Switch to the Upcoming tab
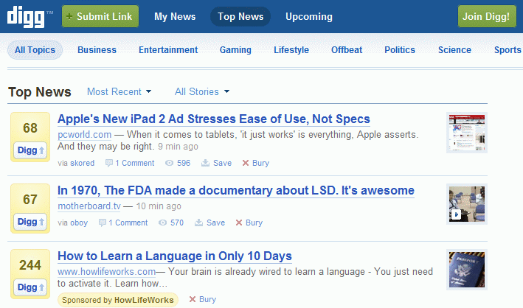The height and width of the screenshot is (308, 523). (x=309, y=16)
